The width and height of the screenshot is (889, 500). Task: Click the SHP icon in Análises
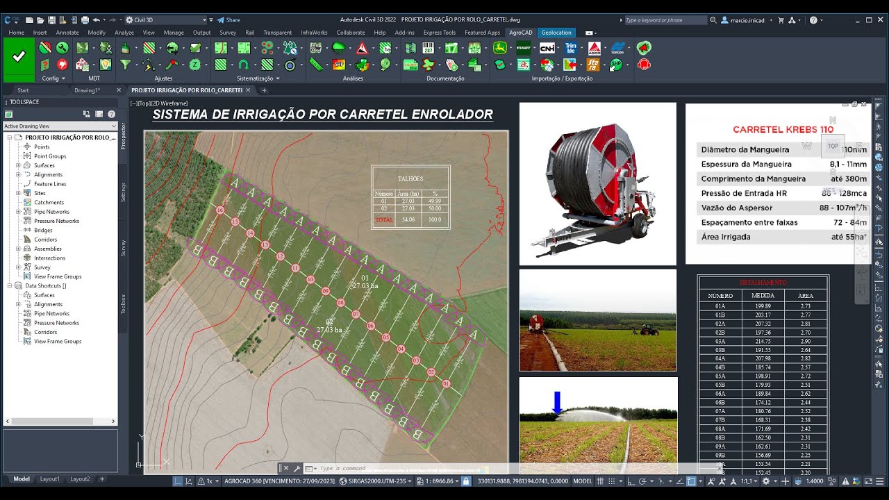[x=339, y=65]
